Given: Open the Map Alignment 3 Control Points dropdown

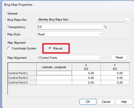Looking at the screenshot, I should (x=70, y=58).
